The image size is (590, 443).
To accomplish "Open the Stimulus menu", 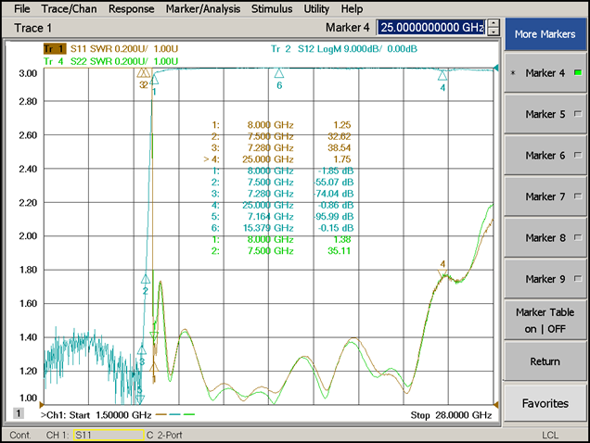I will pyautogui.click(x=275, y=8).
